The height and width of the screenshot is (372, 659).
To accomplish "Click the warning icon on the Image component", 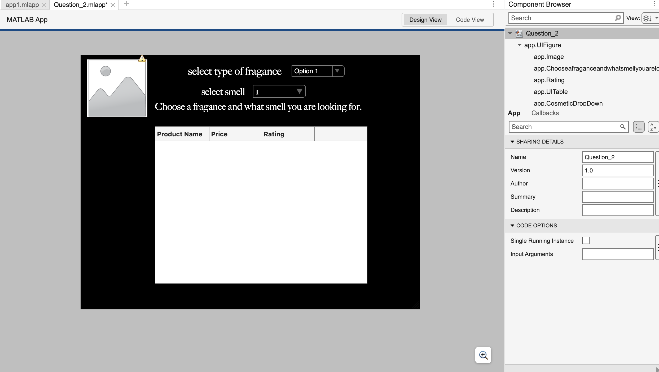I will (142, 58).
